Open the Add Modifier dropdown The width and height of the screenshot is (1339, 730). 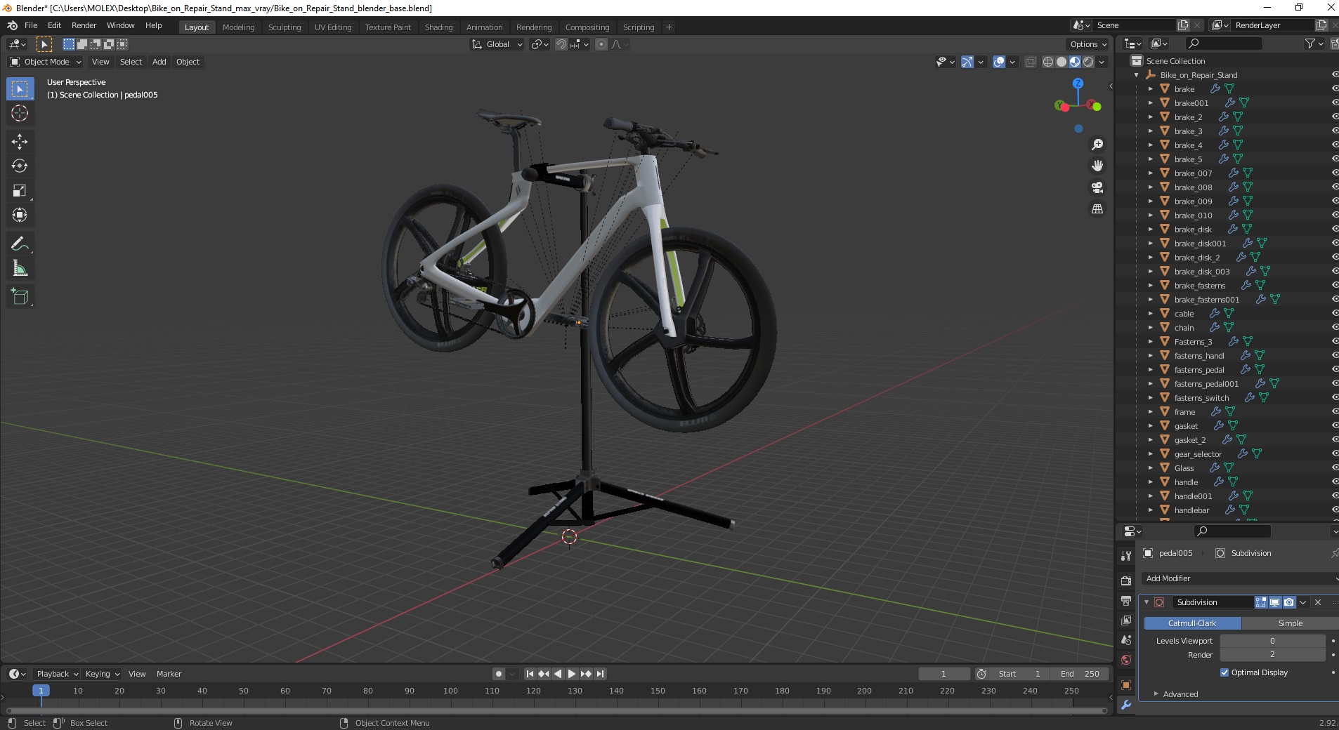point(1239,578)
